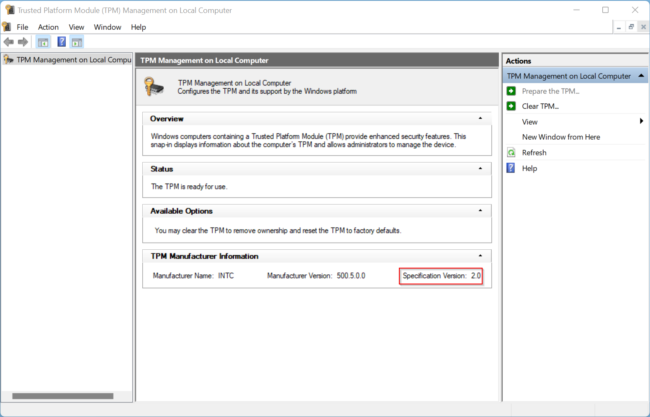
Task: Collapse TPM Manufacturer Information section
Action: click(480, 256)
